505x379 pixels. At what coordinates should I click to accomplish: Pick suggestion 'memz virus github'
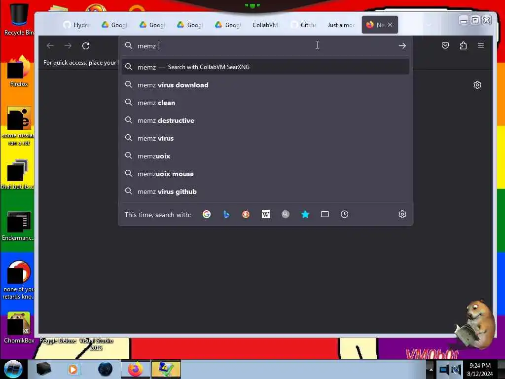265,191
